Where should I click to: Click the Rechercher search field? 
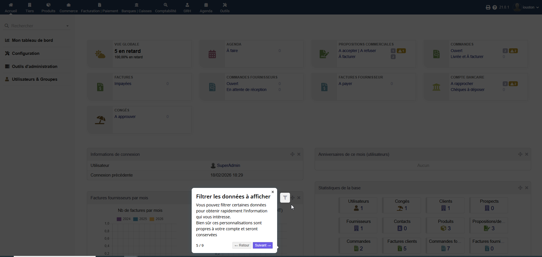click(37, 26)
